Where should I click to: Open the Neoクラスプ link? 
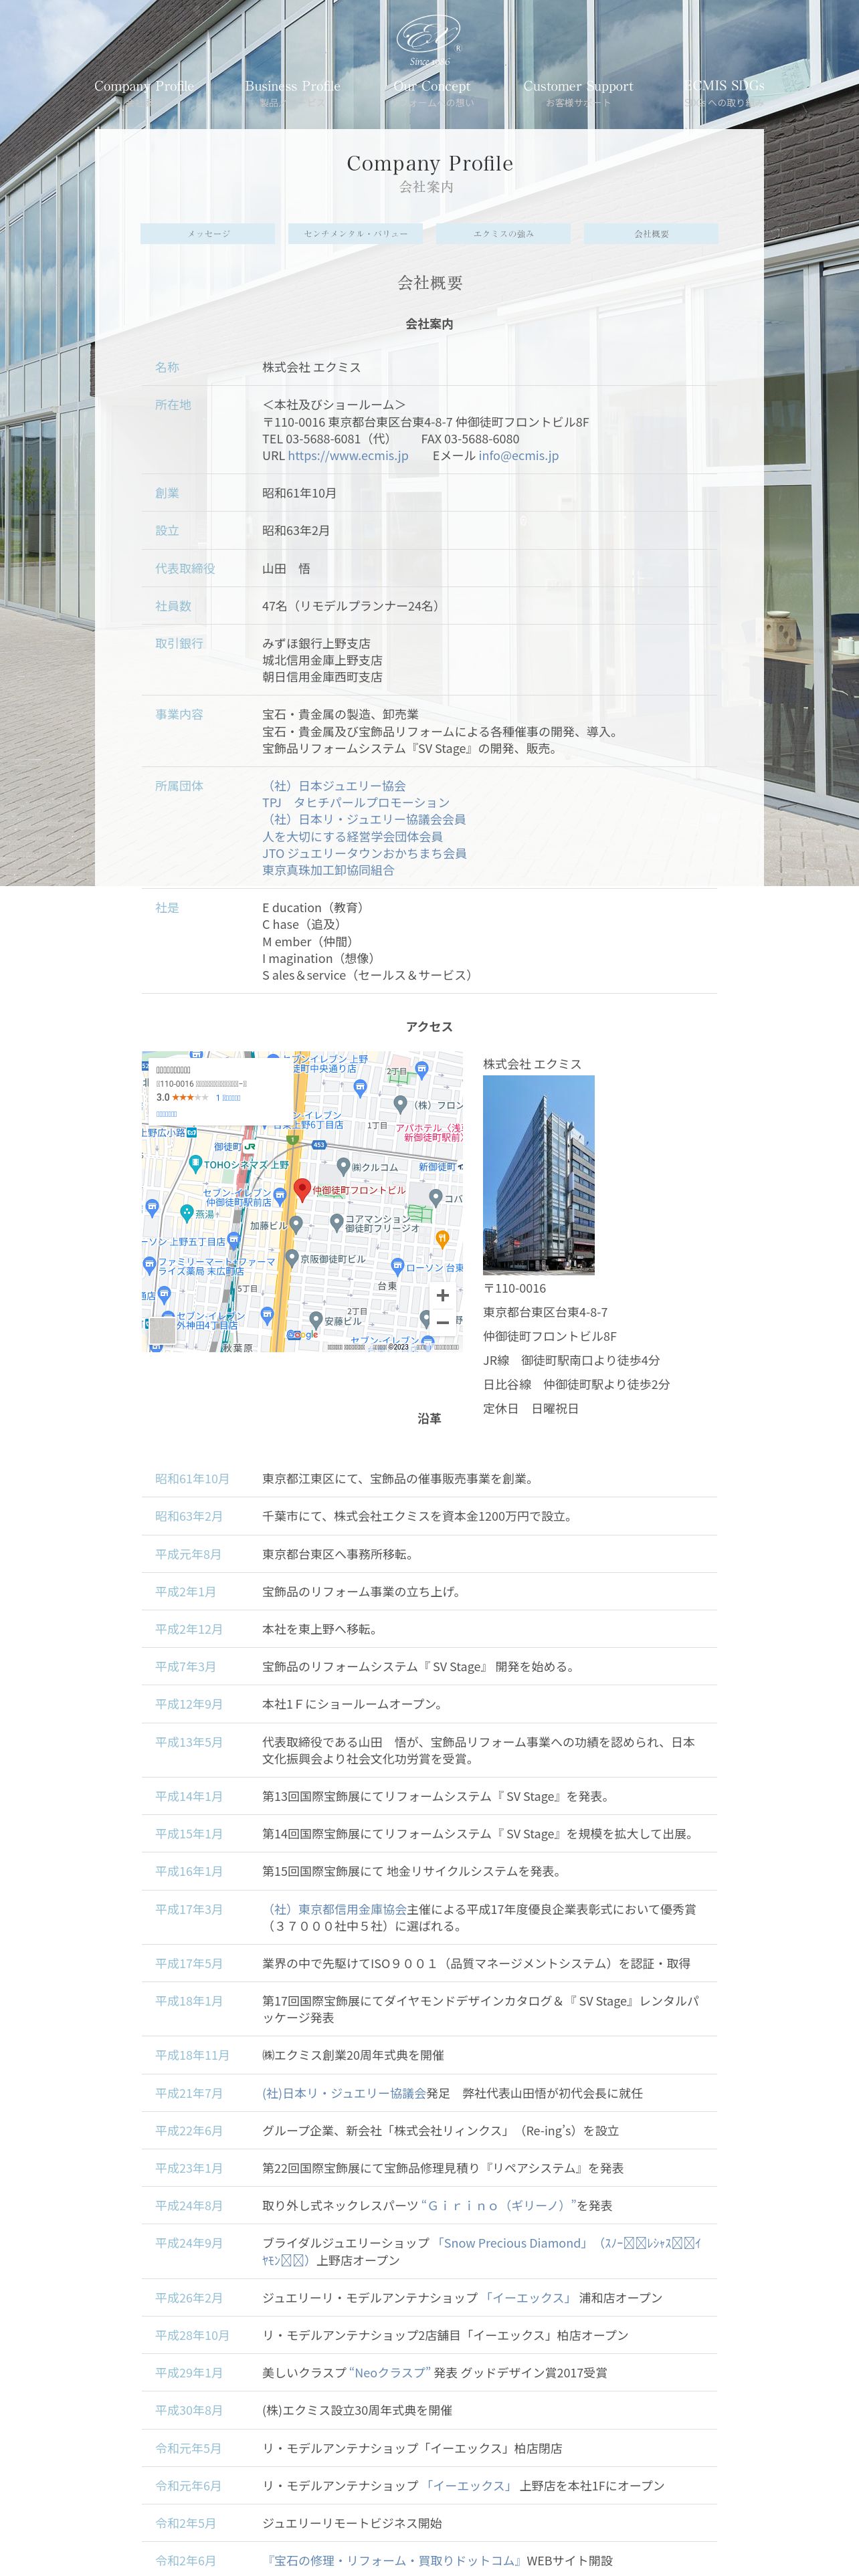(390, 2374)
